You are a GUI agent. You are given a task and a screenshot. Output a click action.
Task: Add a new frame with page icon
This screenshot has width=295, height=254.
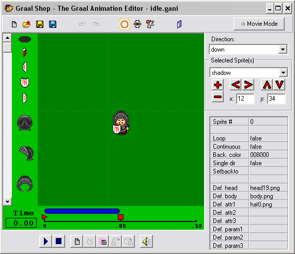point(77,241)
